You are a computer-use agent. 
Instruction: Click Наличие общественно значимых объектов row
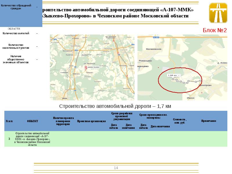tap(16, 59)
